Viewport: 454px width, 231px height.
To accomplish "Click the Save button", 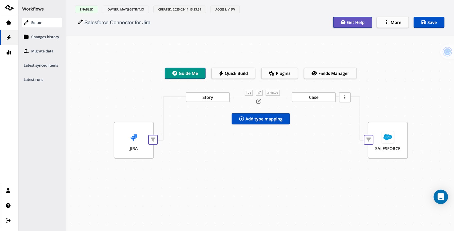I will coord(429,22).
